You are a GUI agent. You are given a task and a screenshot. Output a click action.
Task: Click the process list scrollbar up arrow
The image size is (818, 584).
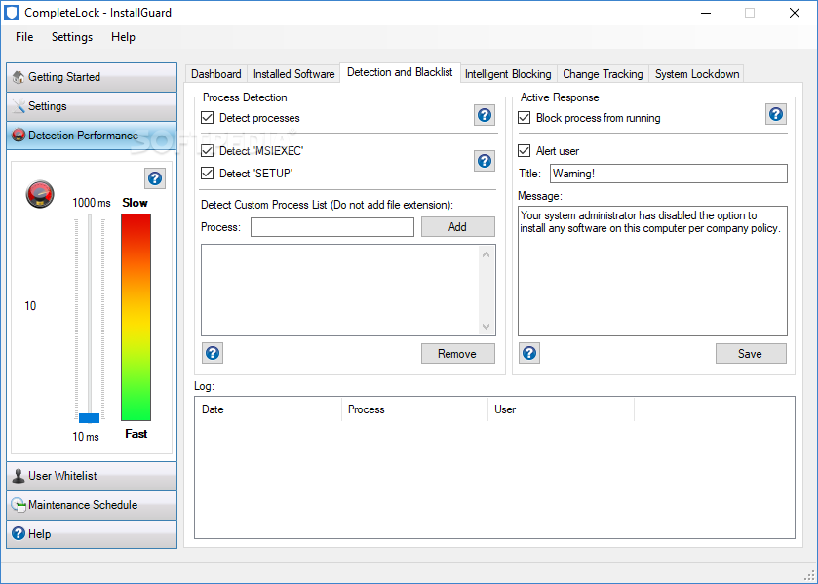487,254
